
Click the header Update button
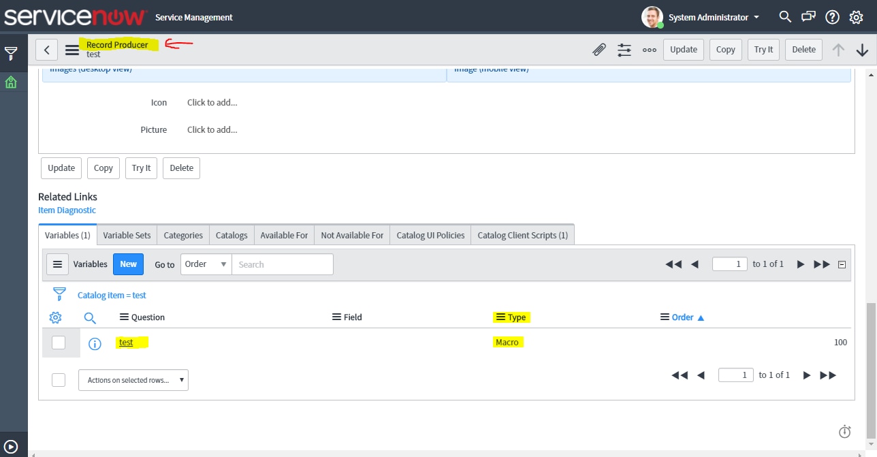click(x=684, y=50)
